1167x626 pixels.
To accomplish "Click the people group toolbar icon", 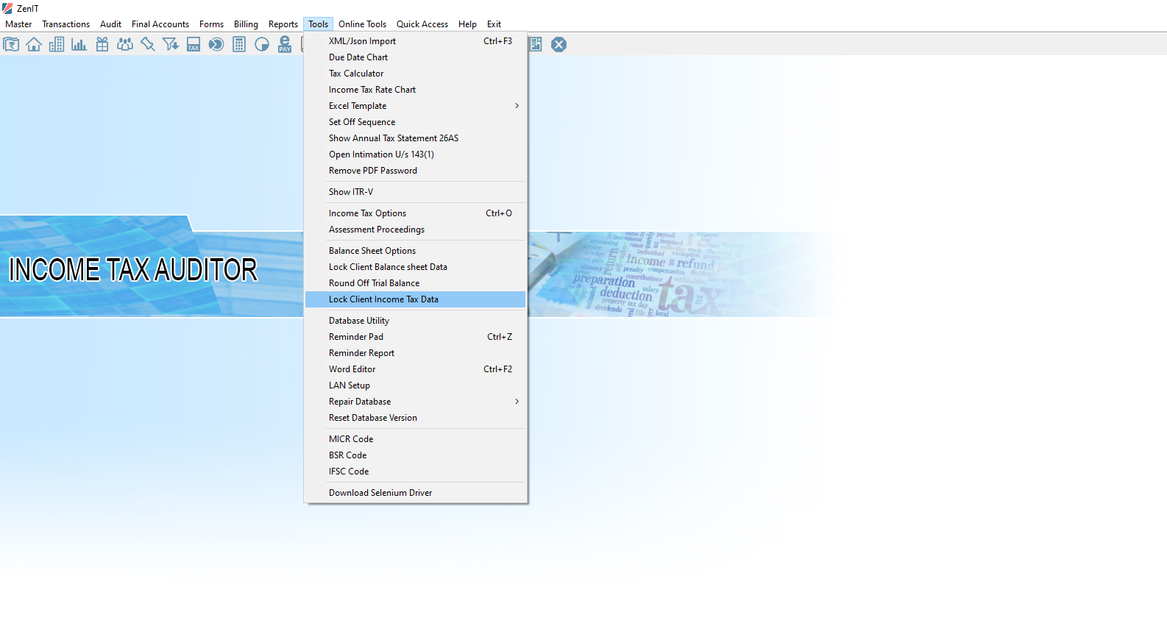I will pyautogui.click(x=125, y=45).
